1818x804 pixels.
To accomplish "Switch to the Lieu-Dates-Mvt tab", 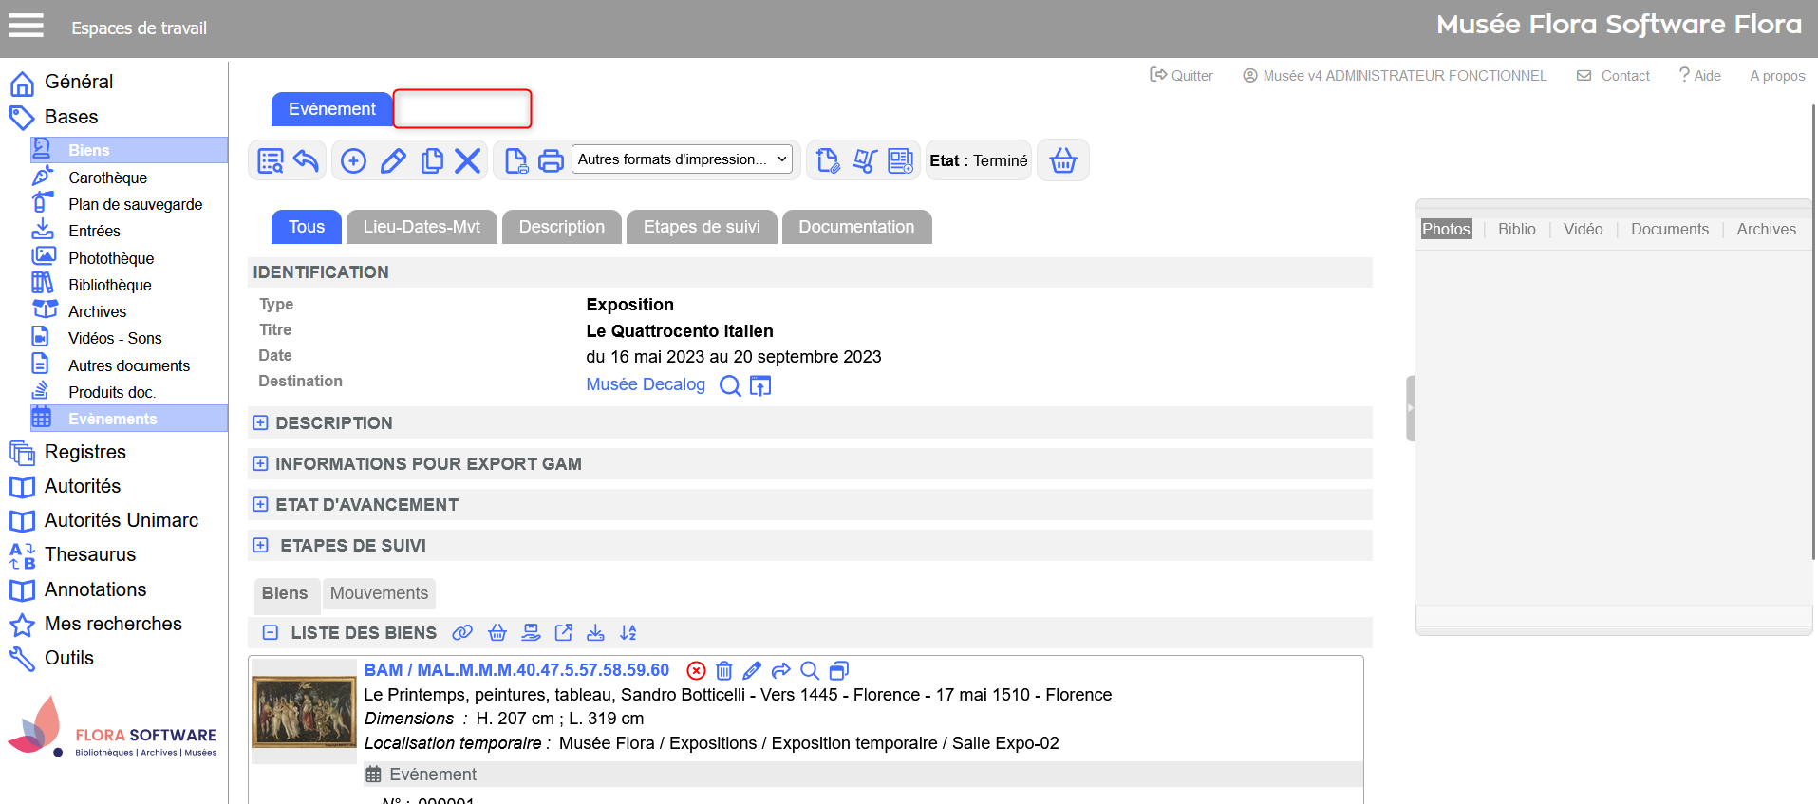I will (x=422, y=227).
